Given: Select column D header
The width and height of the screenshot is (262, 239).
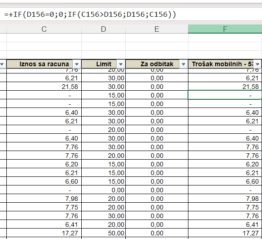Looking at the screenshot, I should pyautogui.click(x=104, y=29).
